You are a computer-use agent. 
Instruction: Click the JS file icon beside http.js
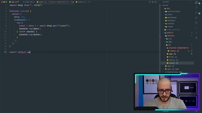[x=168, y=57]
